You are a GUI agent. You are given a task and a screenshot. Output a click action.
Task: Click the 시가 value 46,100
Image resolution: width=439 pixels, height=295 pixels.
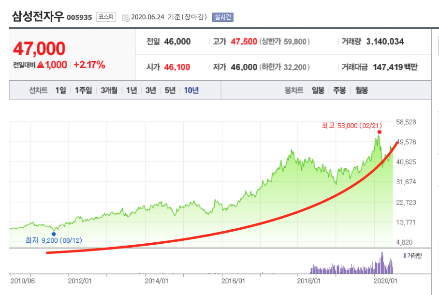pos(177,67)
